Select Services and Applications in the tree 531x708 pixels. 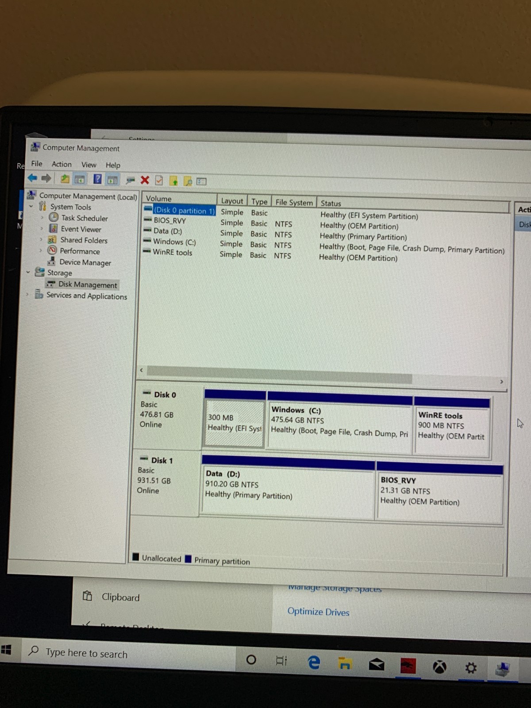87,296
